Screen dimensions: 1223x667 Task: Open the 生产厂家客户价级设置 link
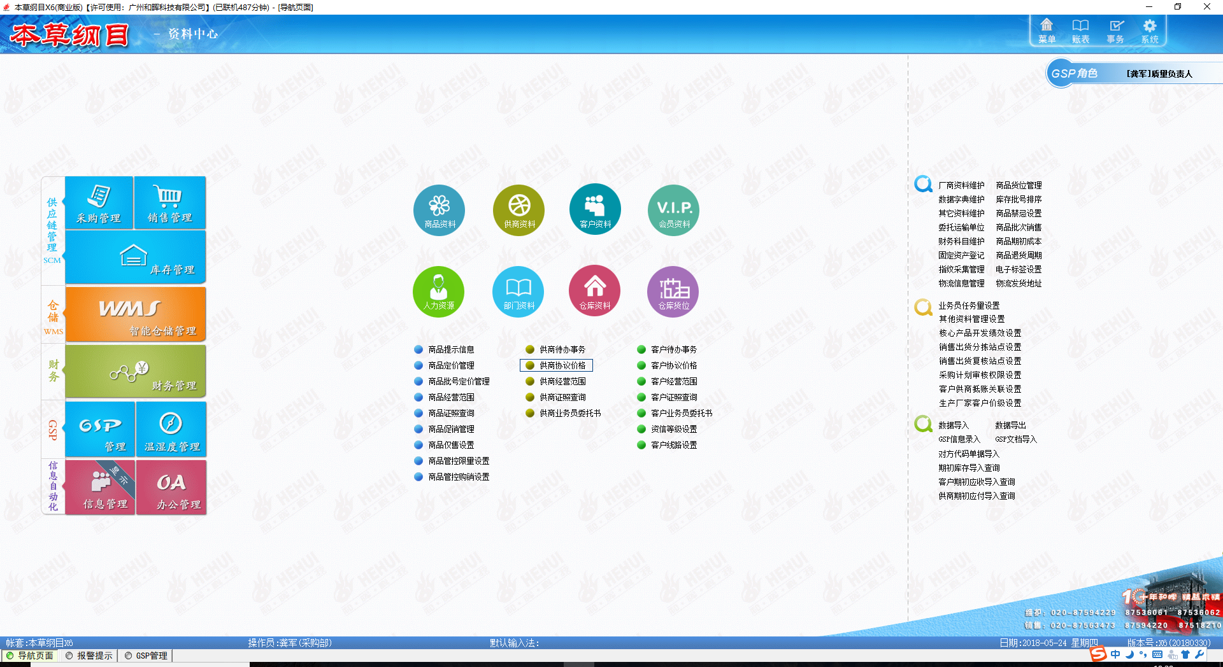tap(980, 403)
